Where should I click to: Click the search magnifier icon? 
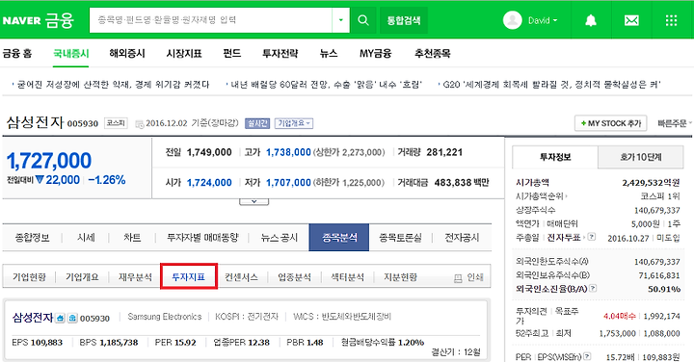(x=363, y=20)
